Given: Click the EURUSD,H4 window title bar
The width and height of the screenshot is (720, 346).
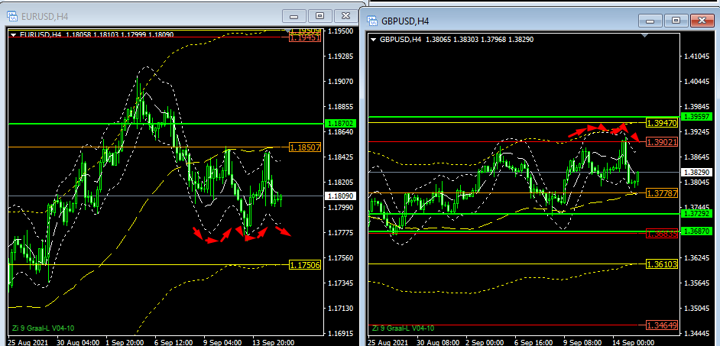Looking at the screenshot, I should tap(153, 16).
